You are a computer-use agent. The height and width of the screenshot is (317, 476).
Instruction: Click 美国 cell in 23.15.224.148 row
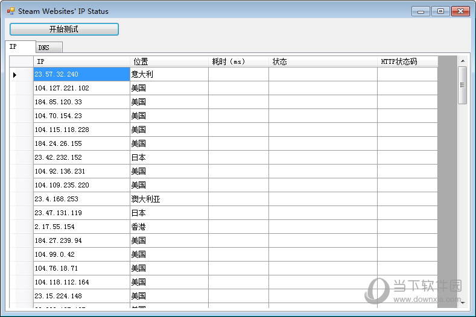[169, 296]
